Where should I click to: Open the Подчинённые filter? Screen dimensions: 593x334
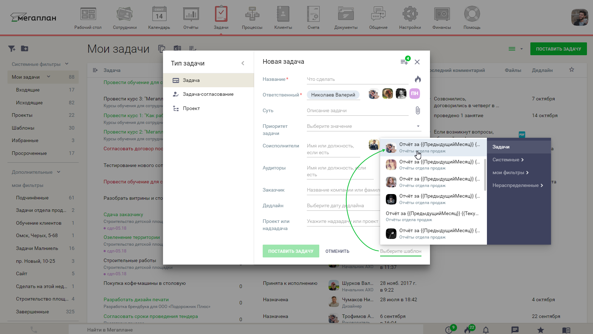(43, 198)
